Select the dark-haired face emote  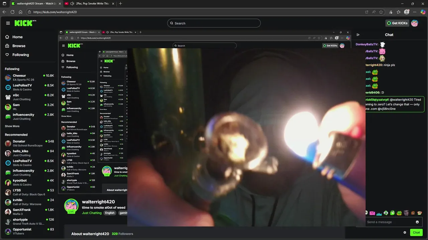(406, 213)
